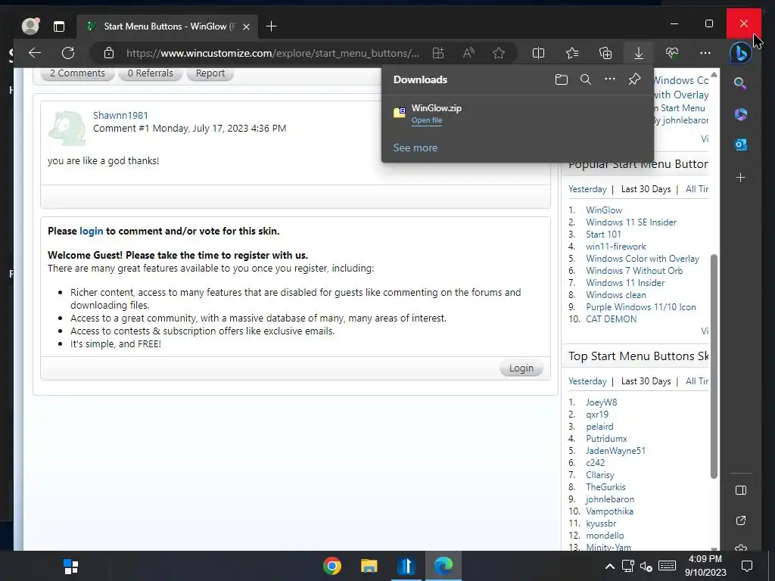Toggle sidebar layout icon near bottom

(x=740, y=490)
